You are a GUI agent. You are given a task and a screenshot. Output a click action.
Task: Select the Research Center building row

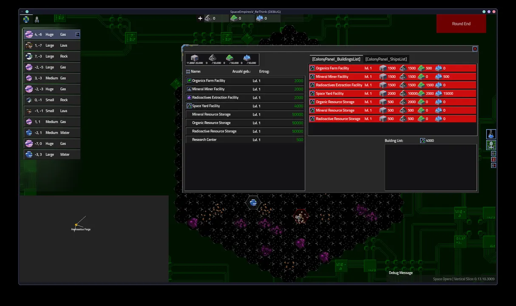coord(245,140)
